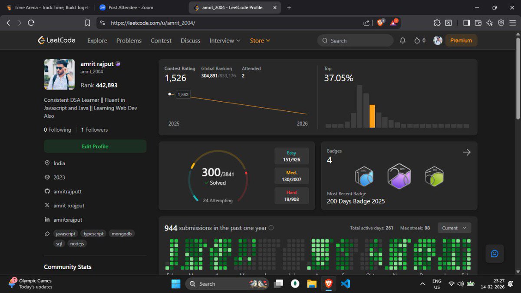Viewport: 521px width, 293px height.
Task: Expand the Interview dropdown menu
Action: coord(225,40)
